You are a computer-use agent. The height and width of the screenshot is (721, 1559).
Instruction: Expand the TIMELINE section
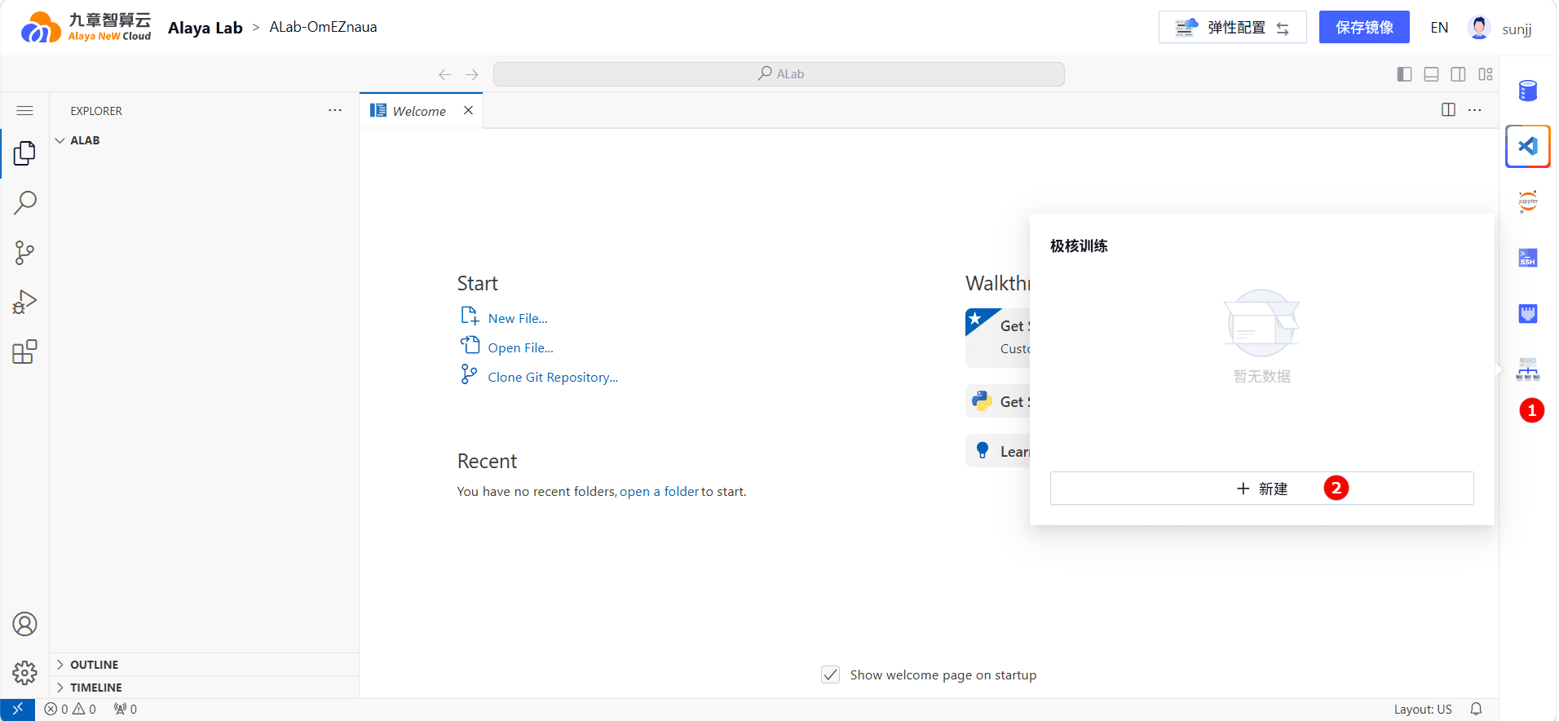tap(204, 688)
